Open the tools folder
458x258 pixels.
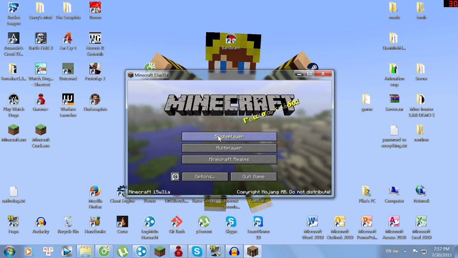pyautogui.click(x=421, y=11)
